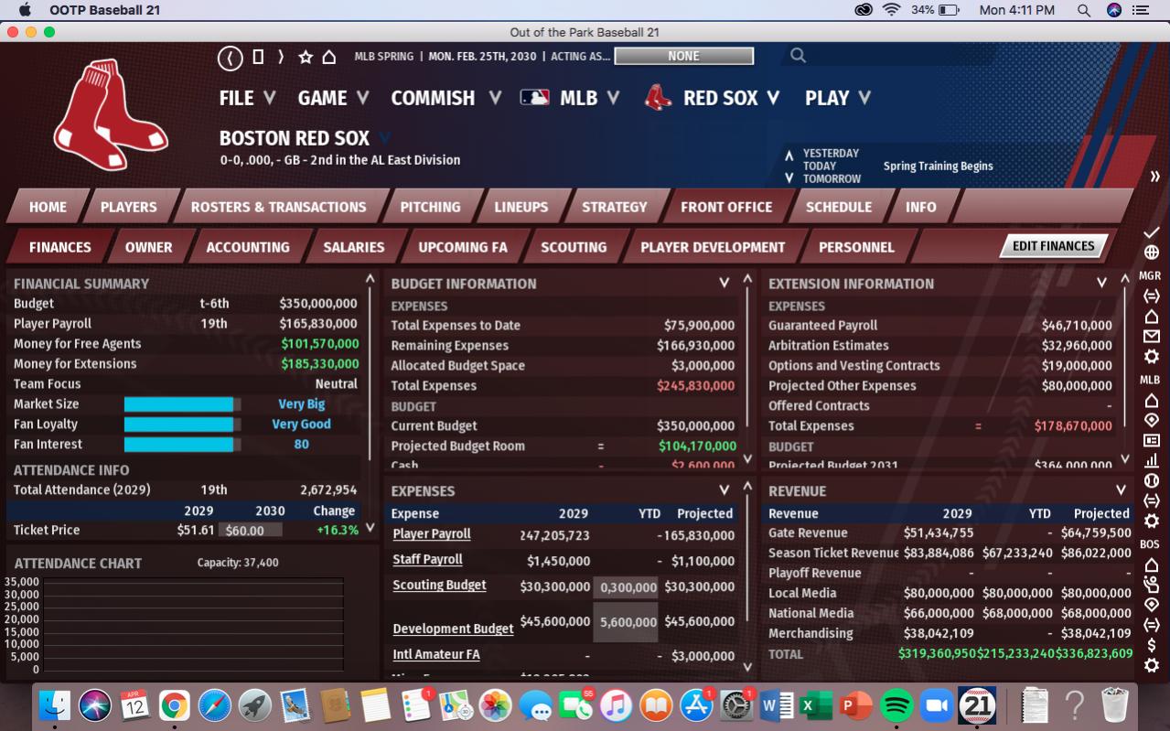Viewport: 1170px width, 731px height.
Task: Open Spotify from the dock
Action: (896, 704)
